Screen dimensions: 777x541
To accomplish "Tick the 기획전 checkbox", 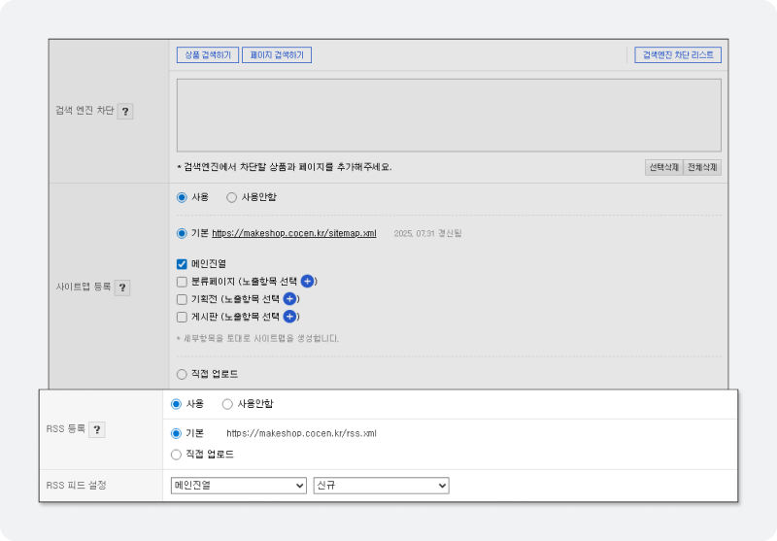I will 182,298.
